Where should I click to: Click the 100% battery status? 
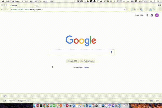point(130,1)
